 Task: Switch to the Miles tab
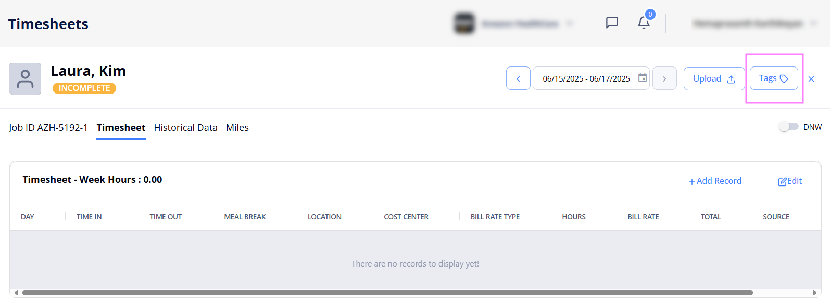click(x=237, y=128)
